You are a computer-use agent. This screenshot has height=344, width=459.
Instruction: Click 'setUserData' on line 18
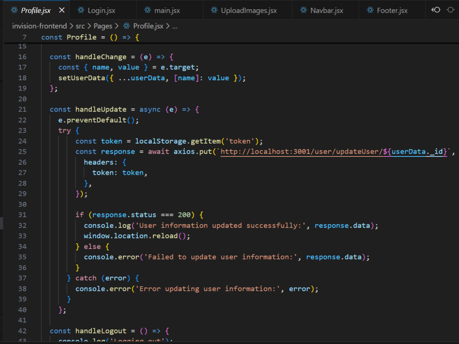point(82,78)
